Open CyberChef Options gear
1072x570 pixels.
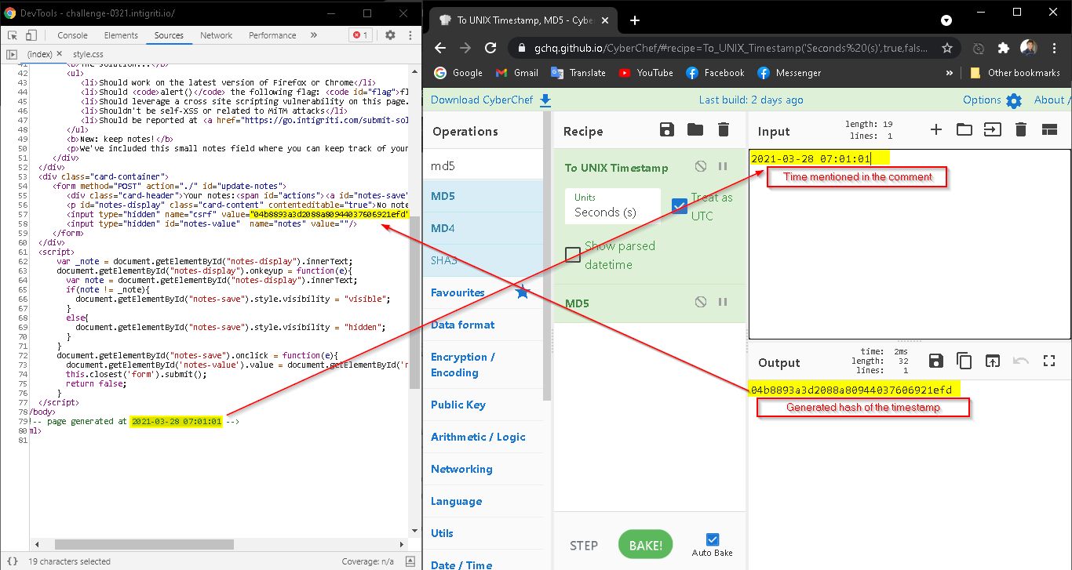[1014, 100]
